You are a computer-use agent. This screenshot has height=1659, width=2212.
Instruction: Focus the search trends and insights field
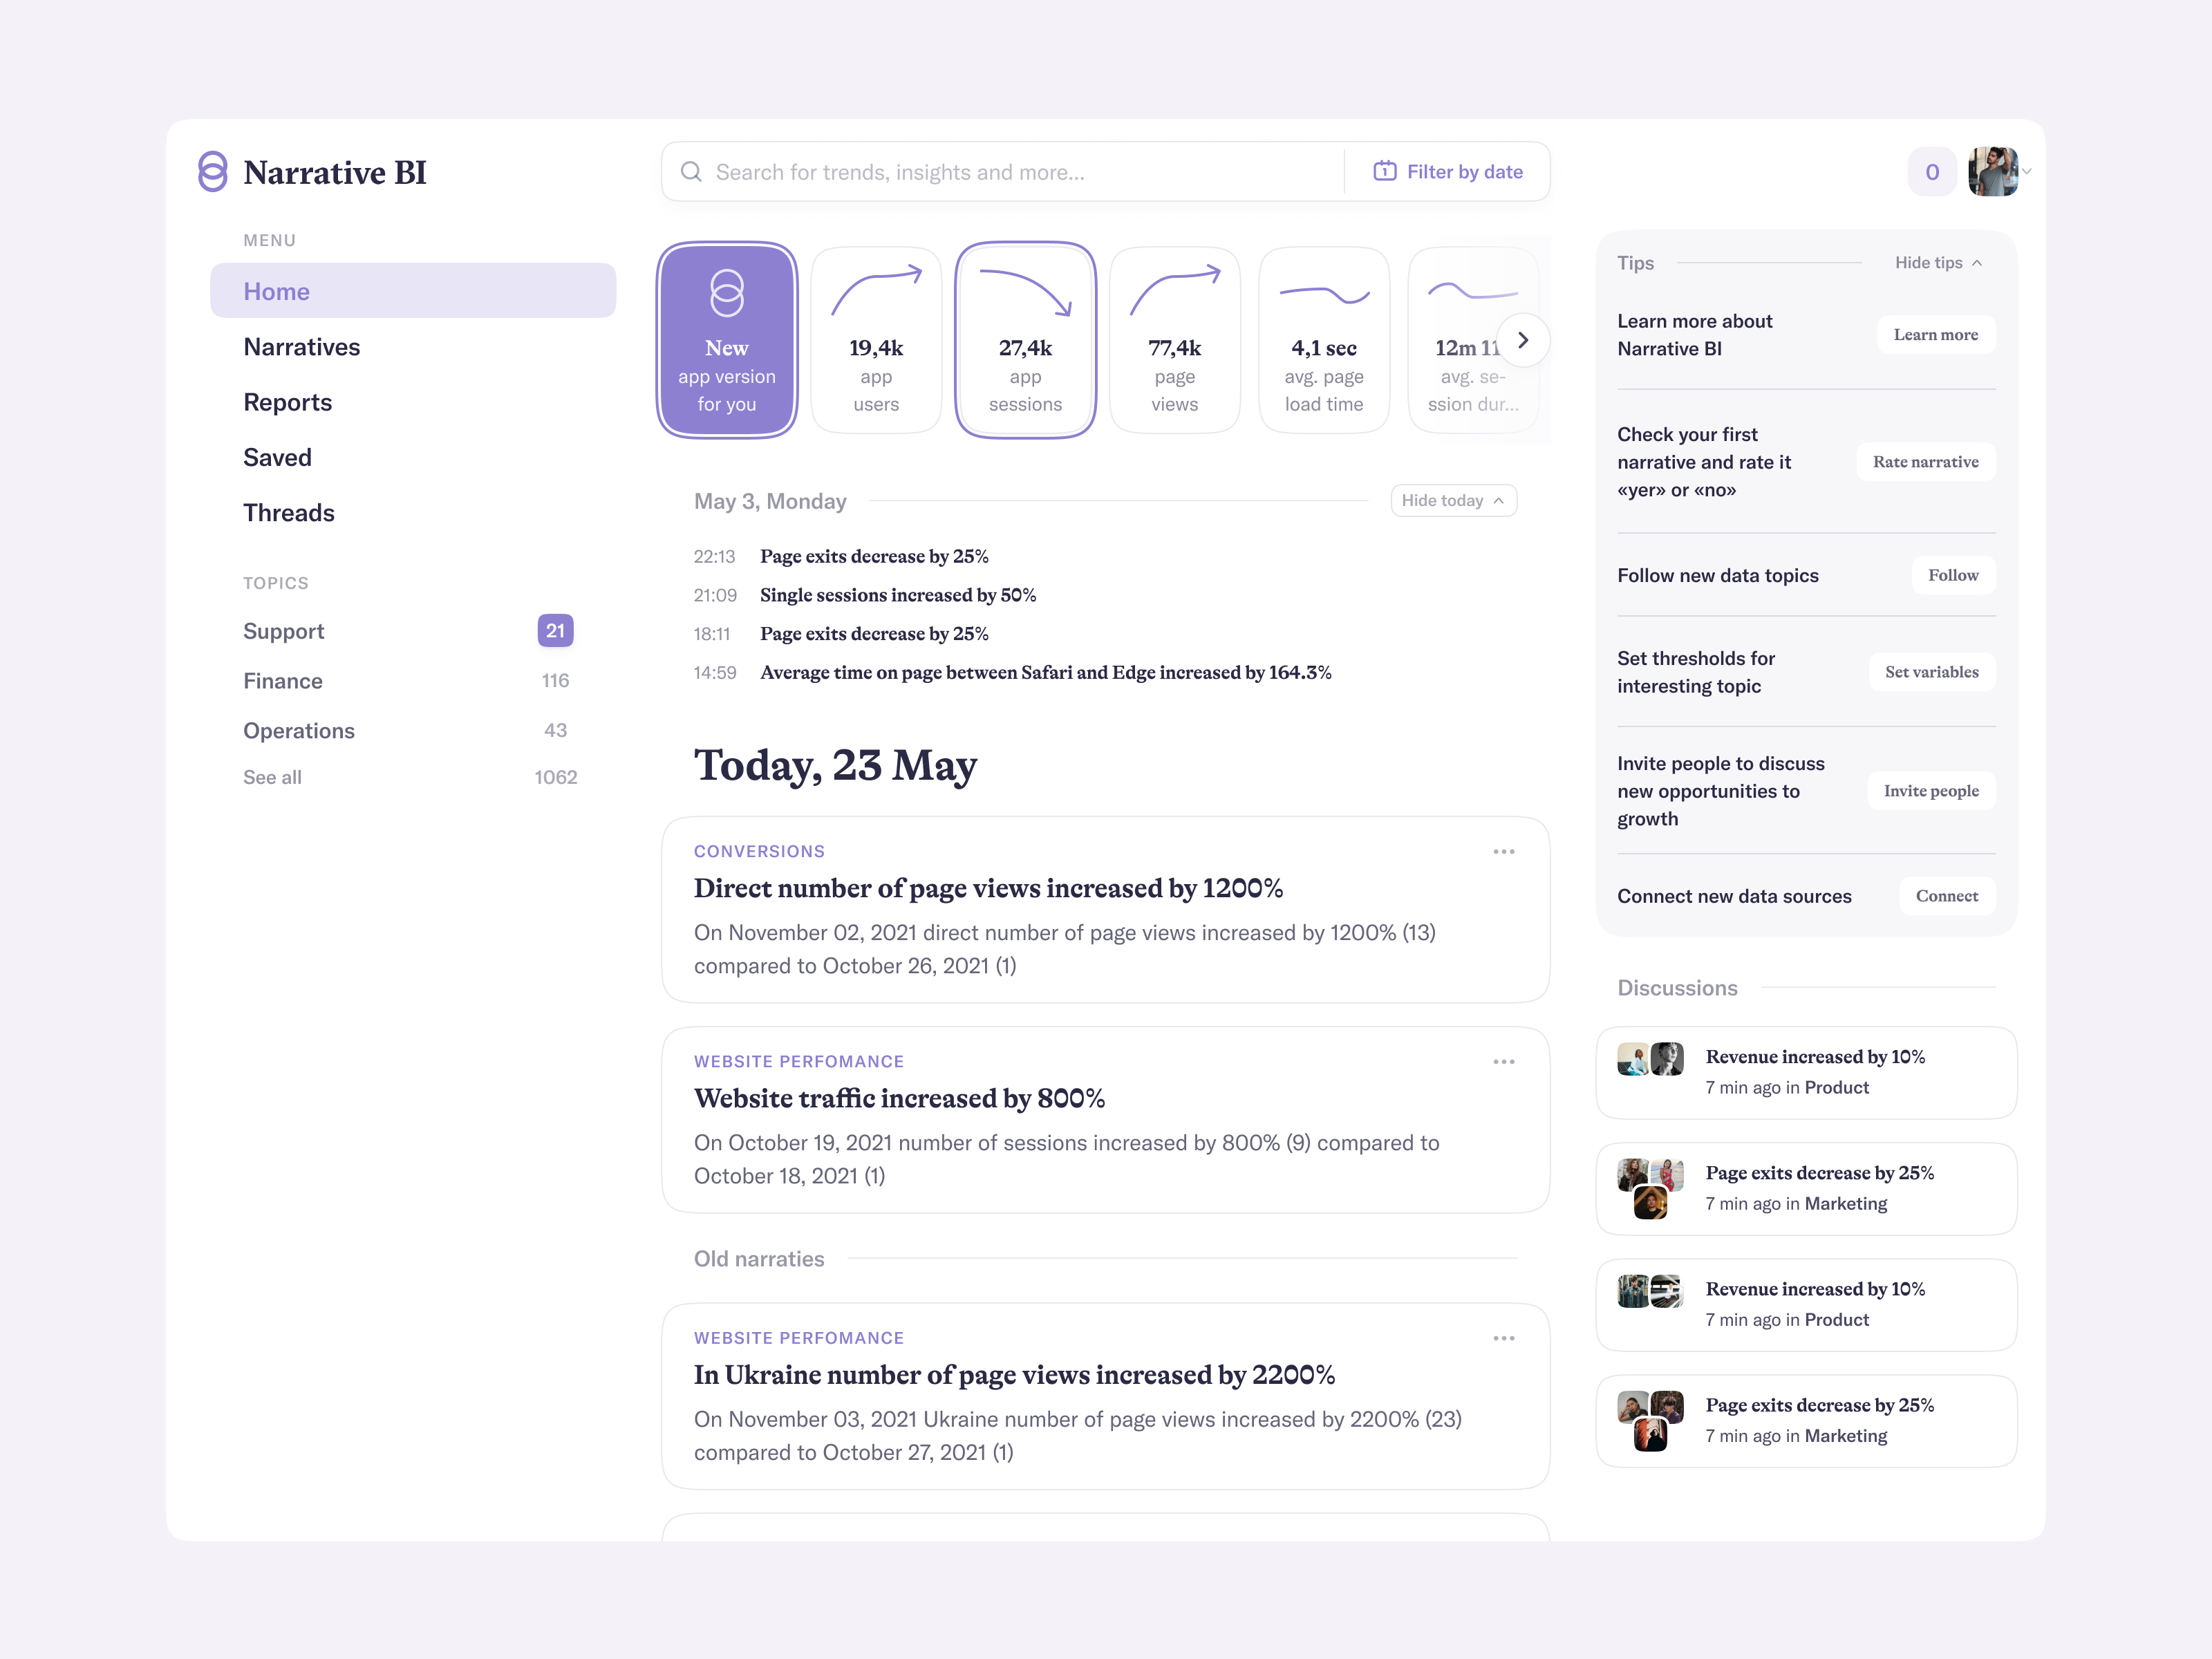(x=1020, y=172)
